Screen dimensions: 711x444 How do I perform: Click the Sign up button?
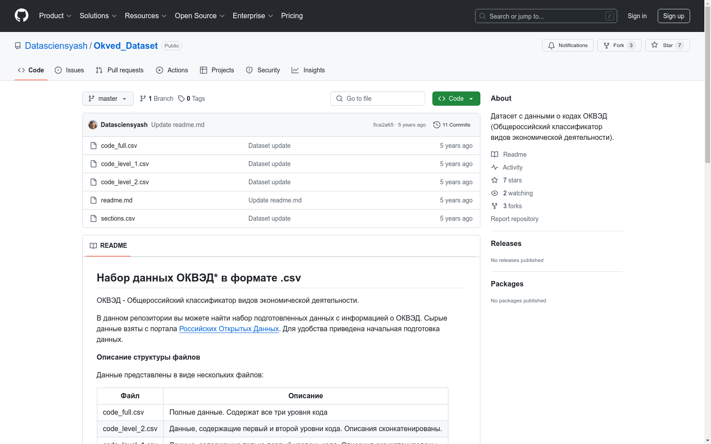coord(673,16)
